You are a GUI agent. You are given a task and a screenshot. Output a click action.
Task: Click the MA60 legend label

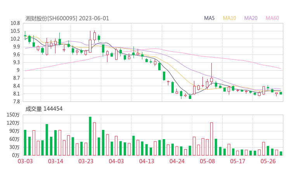coord(272,18)
